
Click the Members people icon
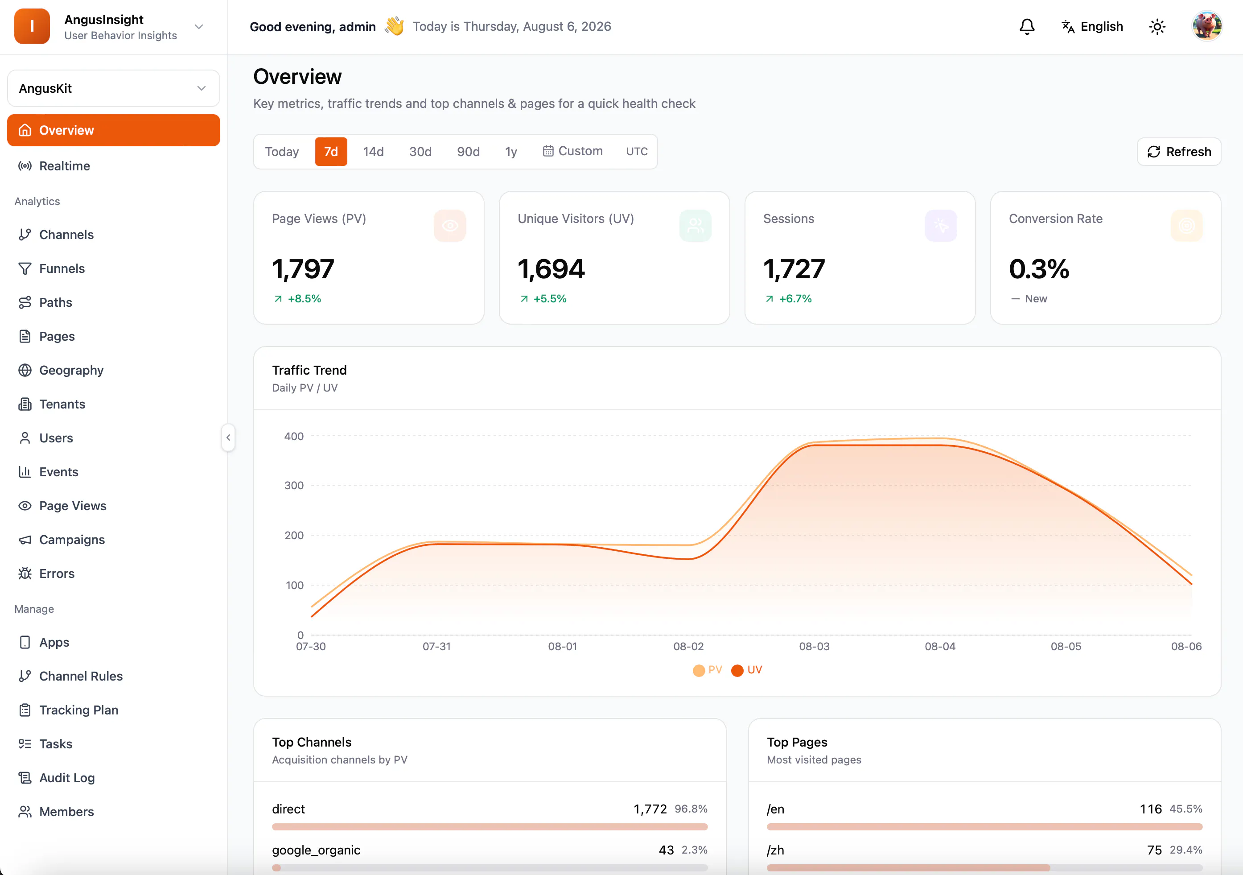(25, 812)
